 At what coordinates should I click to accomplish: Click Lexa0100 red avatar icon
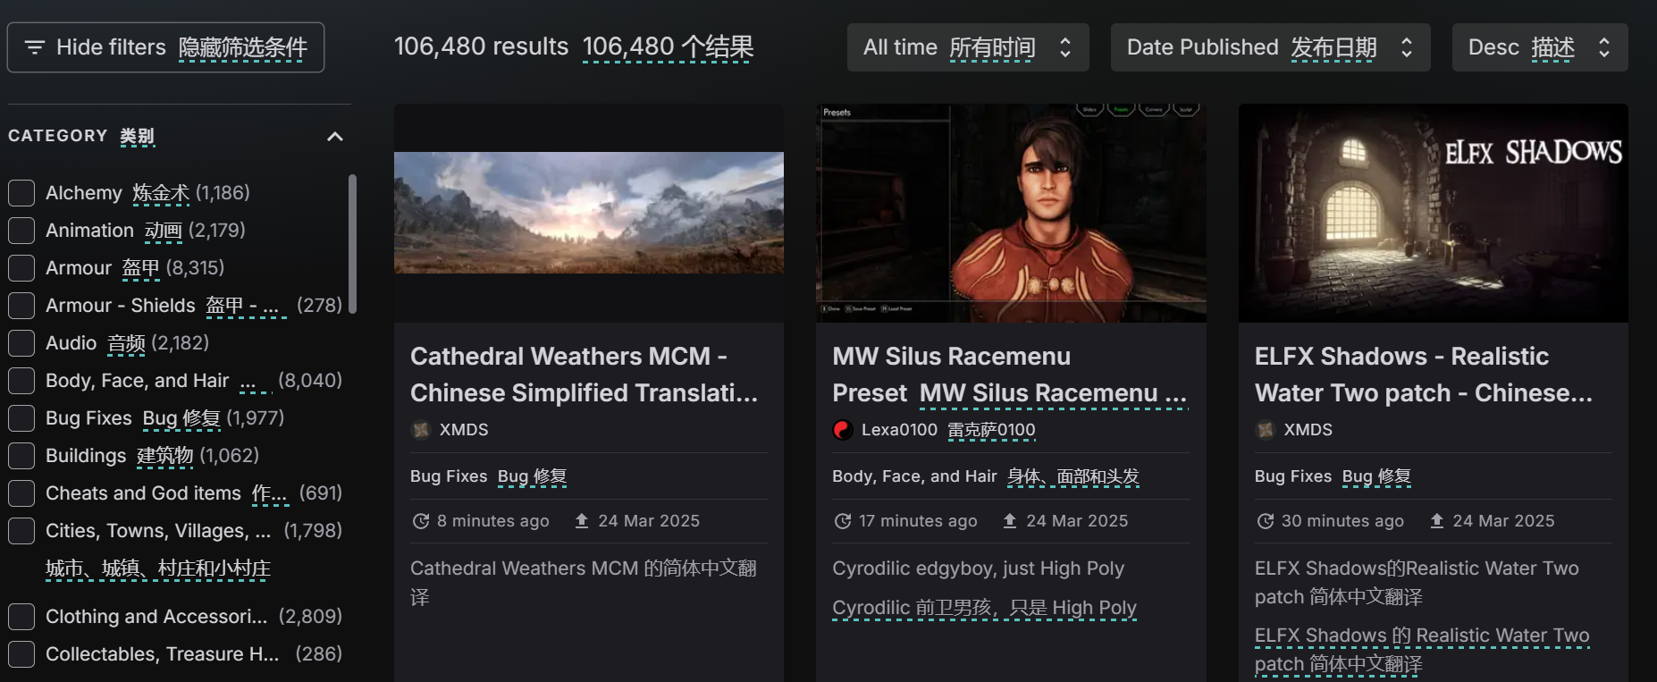(843, 430)
